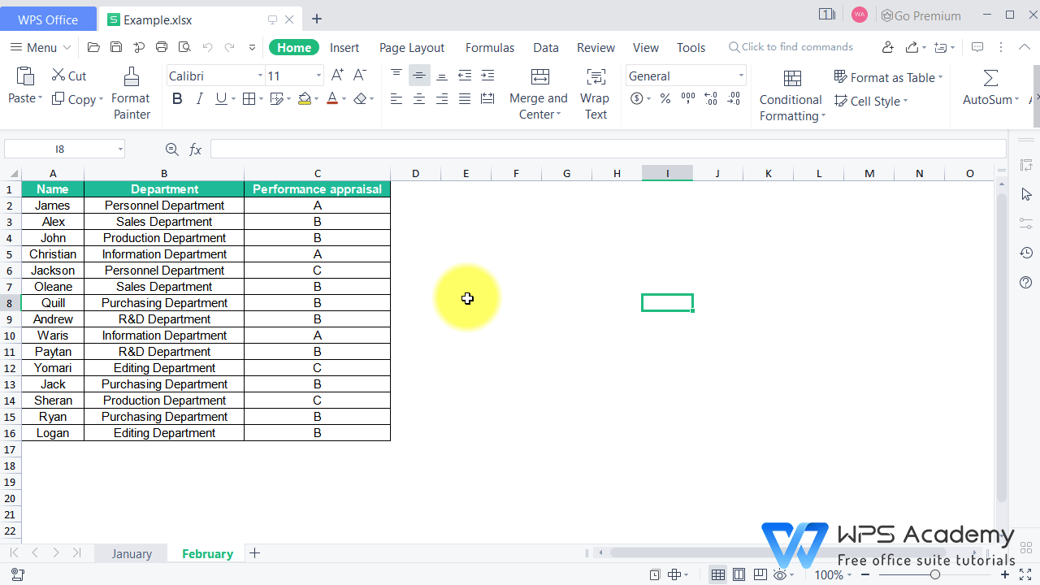Open Format as Table options
The width and height of the screenshot is (1040, 585).
(x=887, y=77)
